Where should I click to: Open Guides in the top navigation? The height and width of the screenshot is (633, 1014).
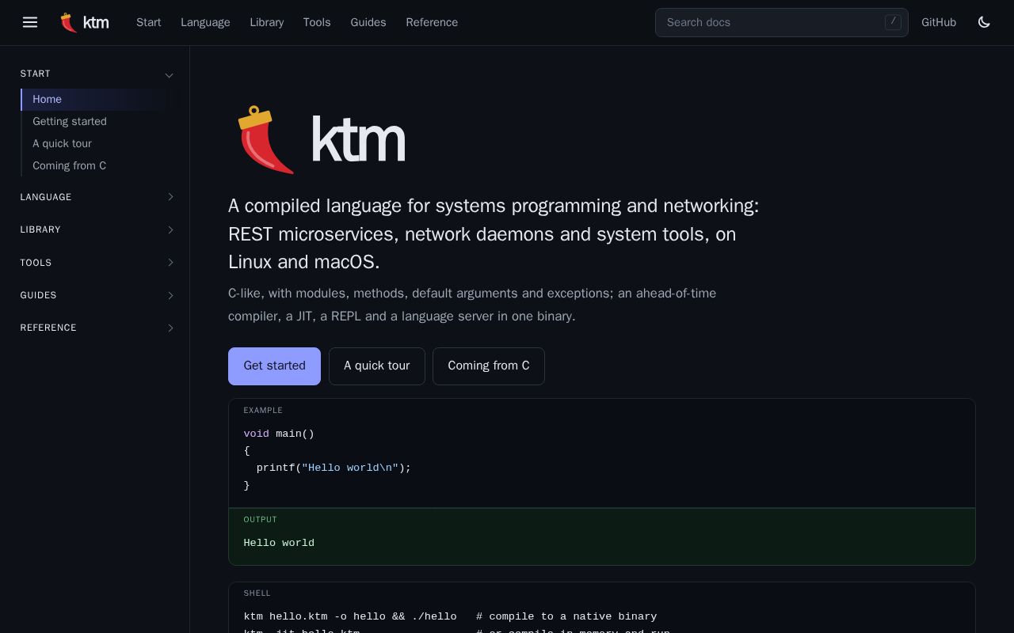click(x=368, y=22)
